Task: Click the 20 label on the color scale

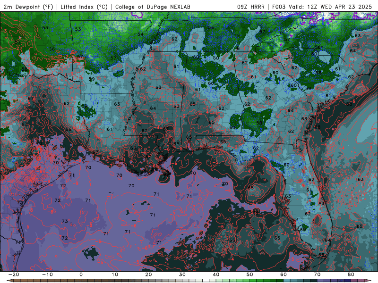Action: (148, 275)
